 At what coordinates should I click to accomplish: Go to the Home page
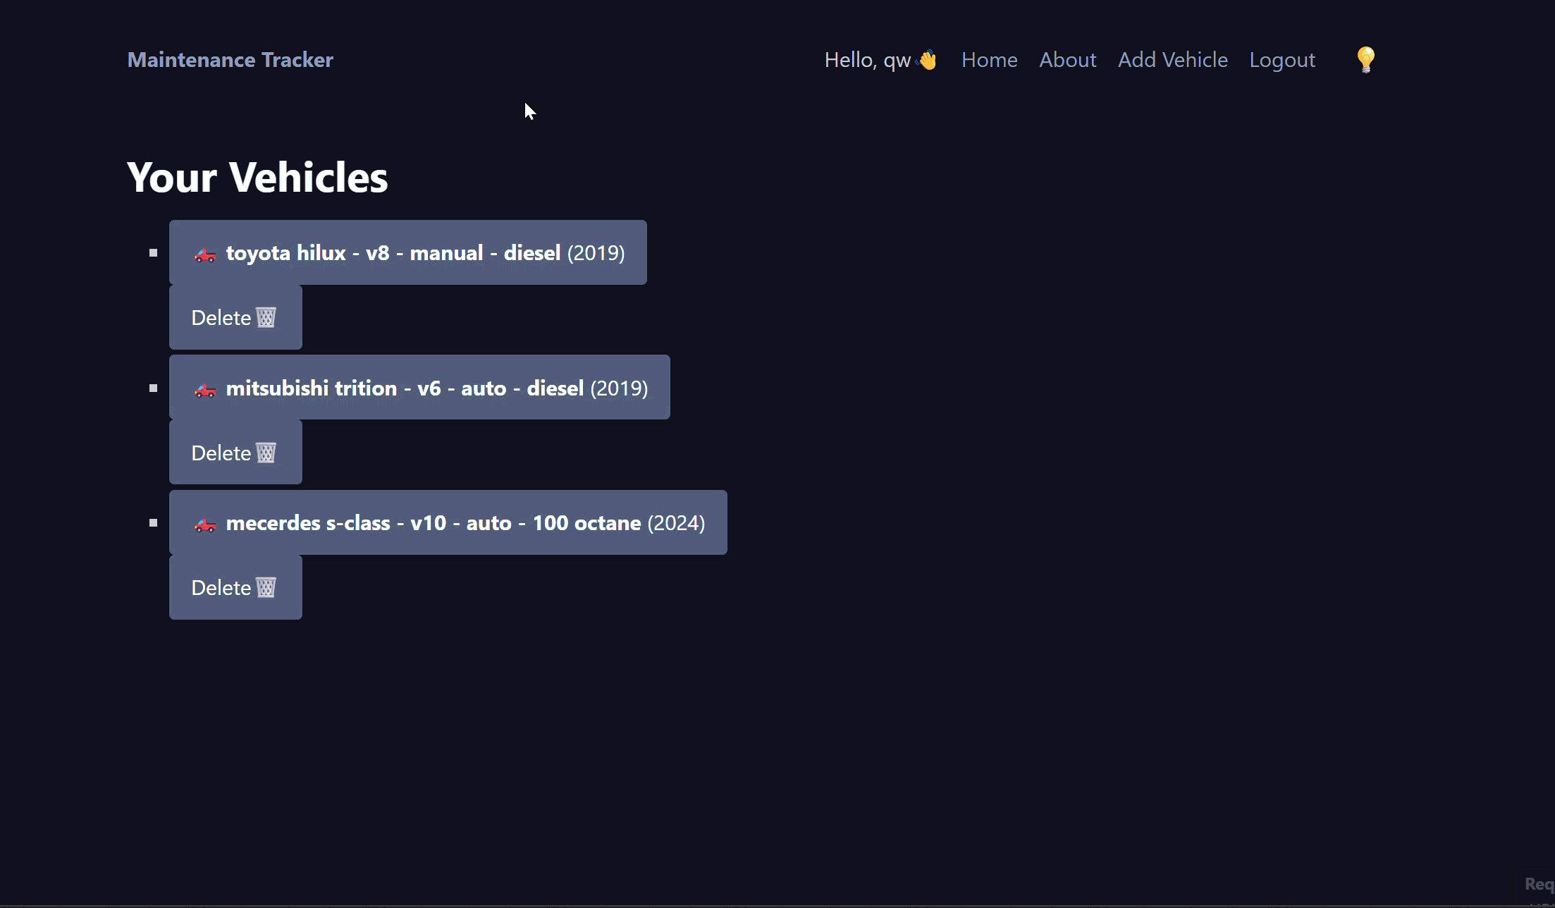989,60
